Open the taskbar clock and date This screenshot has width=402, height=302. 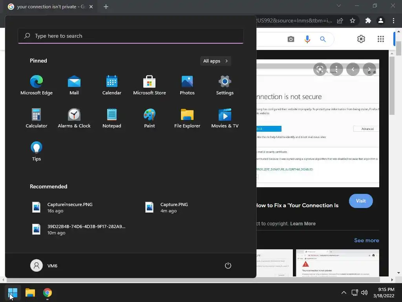click(x=384, y=293)
